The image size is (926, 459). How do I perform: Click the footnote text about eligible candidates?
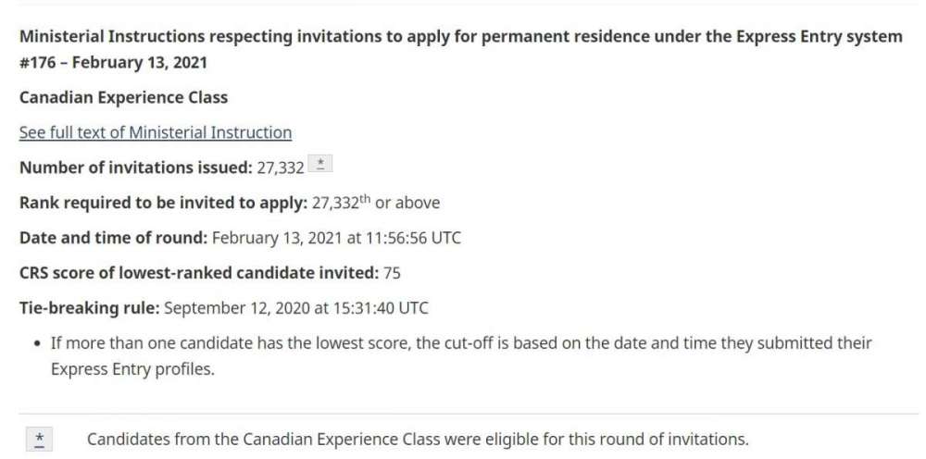418,439
